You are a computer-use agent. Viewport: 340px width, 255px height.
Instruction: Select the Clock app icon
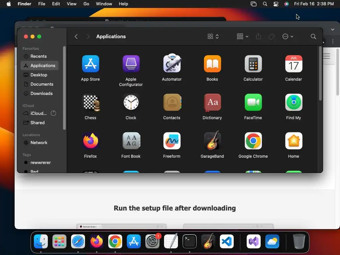[x=131, y=102]
